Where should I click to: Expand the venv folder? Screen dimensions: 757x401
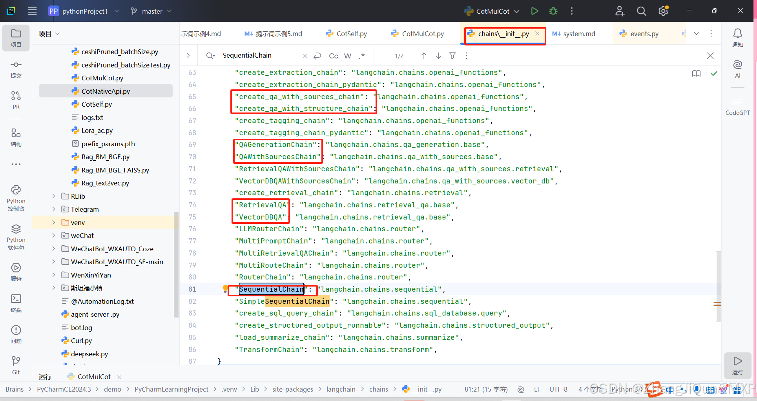(x=54, y=223)
